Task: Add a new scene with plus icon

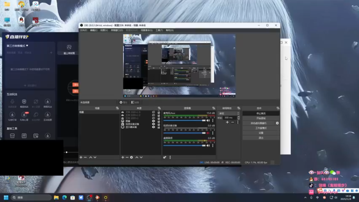Action: pyautogui.click(x=81, y=158)
